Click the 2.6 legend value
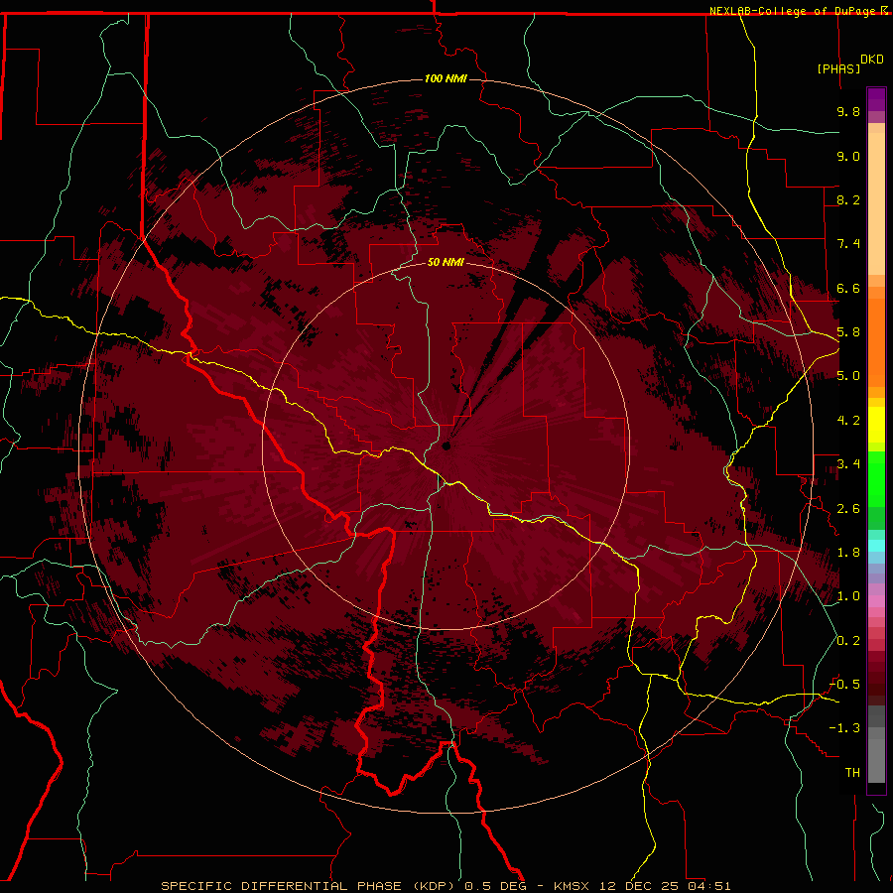 [x=848, y=509]
